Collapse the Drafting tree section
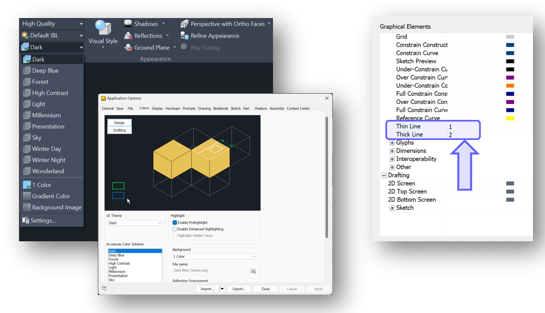545x313 pixels. [384, 176]
